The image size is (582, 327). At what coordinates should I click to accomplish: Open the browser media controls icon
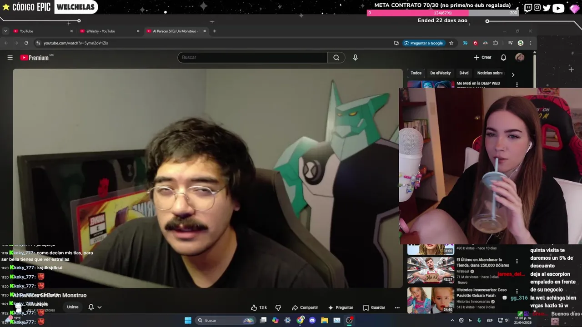coord(511,43)
